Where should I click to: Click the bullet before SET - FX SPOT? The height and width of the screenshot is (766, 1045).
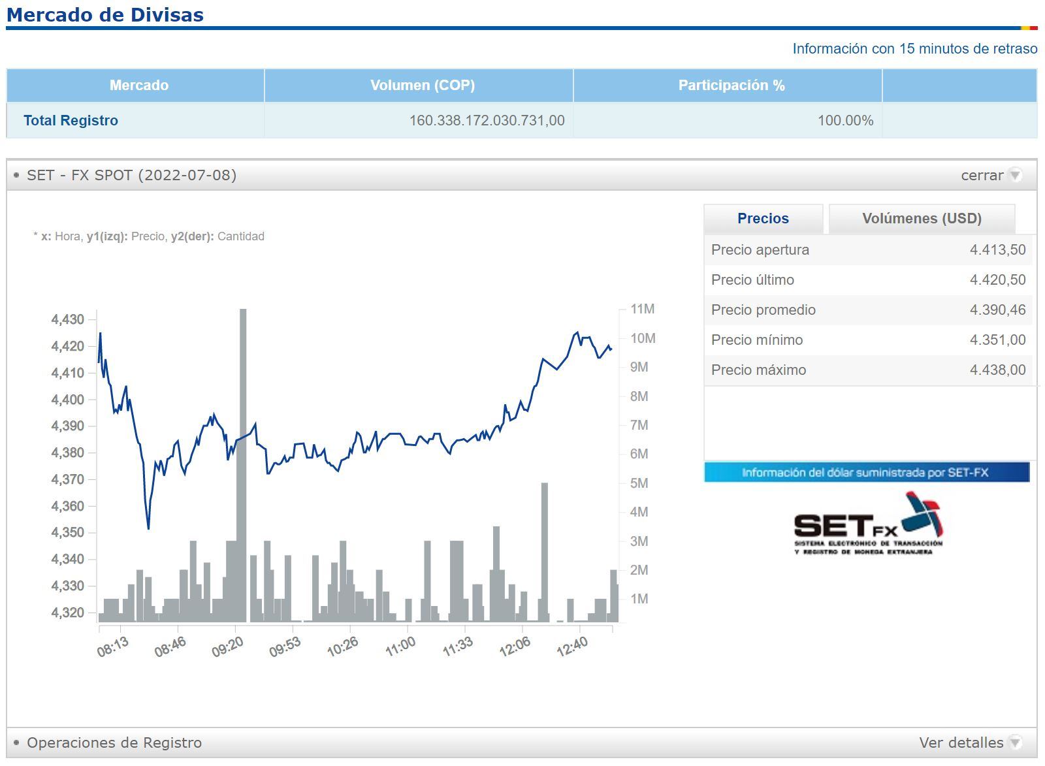pos(16,175)
